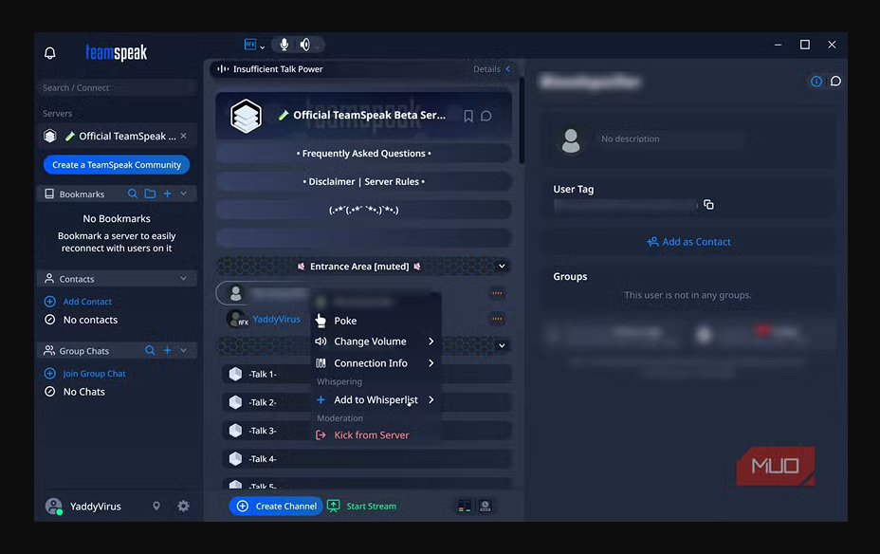Click the channel list scrollbar
Image resolution: width=880 pixels, height=554 pixels.
522,120
